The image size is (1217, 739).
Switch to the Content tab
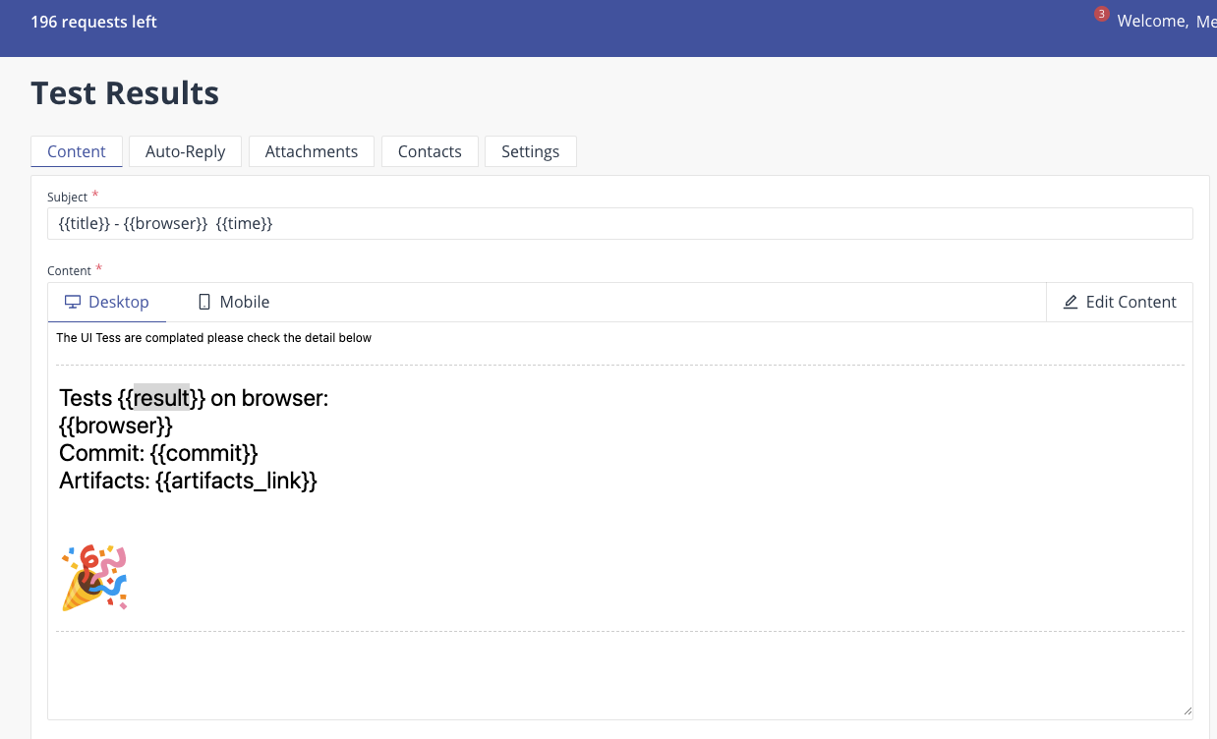77,151
